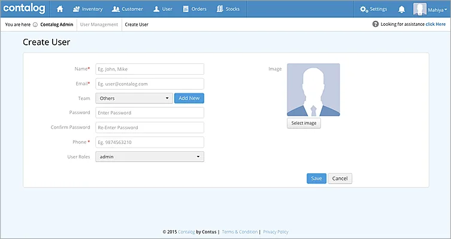Open the Orders document icon

pos(186,9)
